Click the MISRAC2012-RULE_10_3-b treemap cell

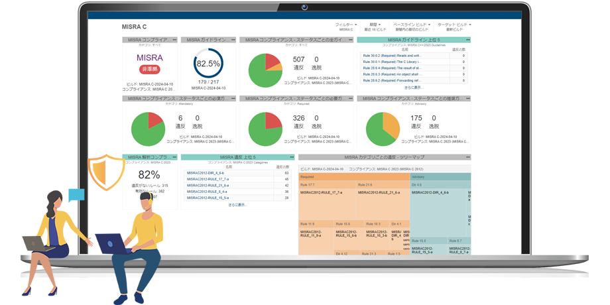click(377, 239)
